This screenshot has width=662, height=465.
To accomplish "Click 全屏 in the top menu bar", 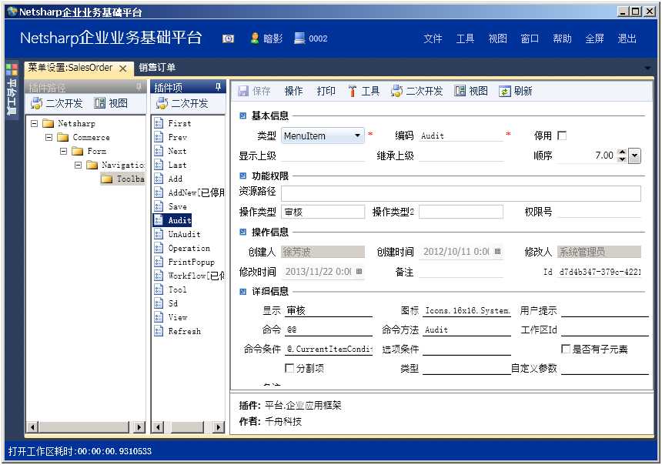I will point(595,38).
